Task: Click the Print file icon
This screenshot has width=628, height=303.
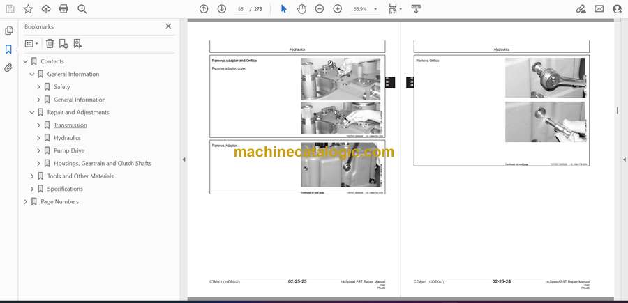Action: click(x=63, y=9)
